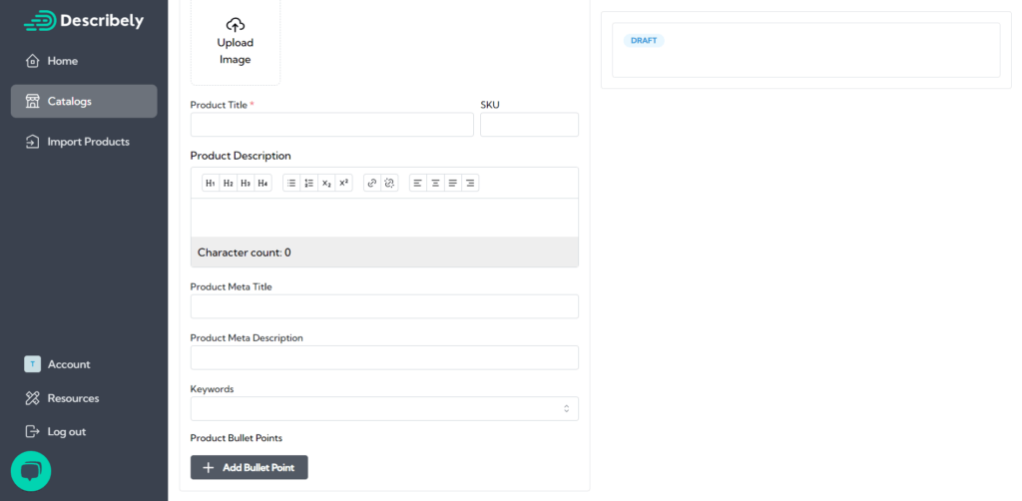
Task: Open the Keywords dropdown
Action: [x=384, y=408]
